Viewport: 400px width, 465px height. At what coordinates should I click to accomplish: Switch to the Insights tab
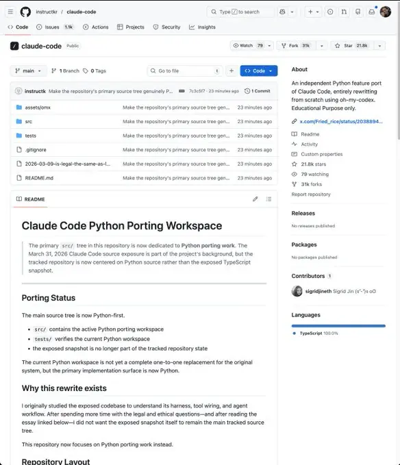[202, 27]
